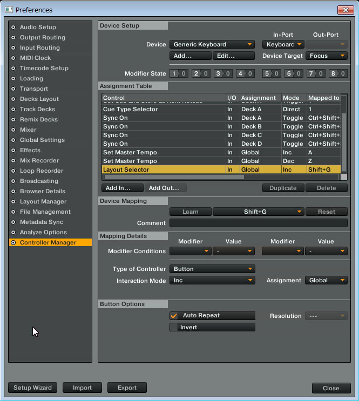Screen dimensions: 359x401
Task: Open Layout Manager page
Action: (43, 201)
